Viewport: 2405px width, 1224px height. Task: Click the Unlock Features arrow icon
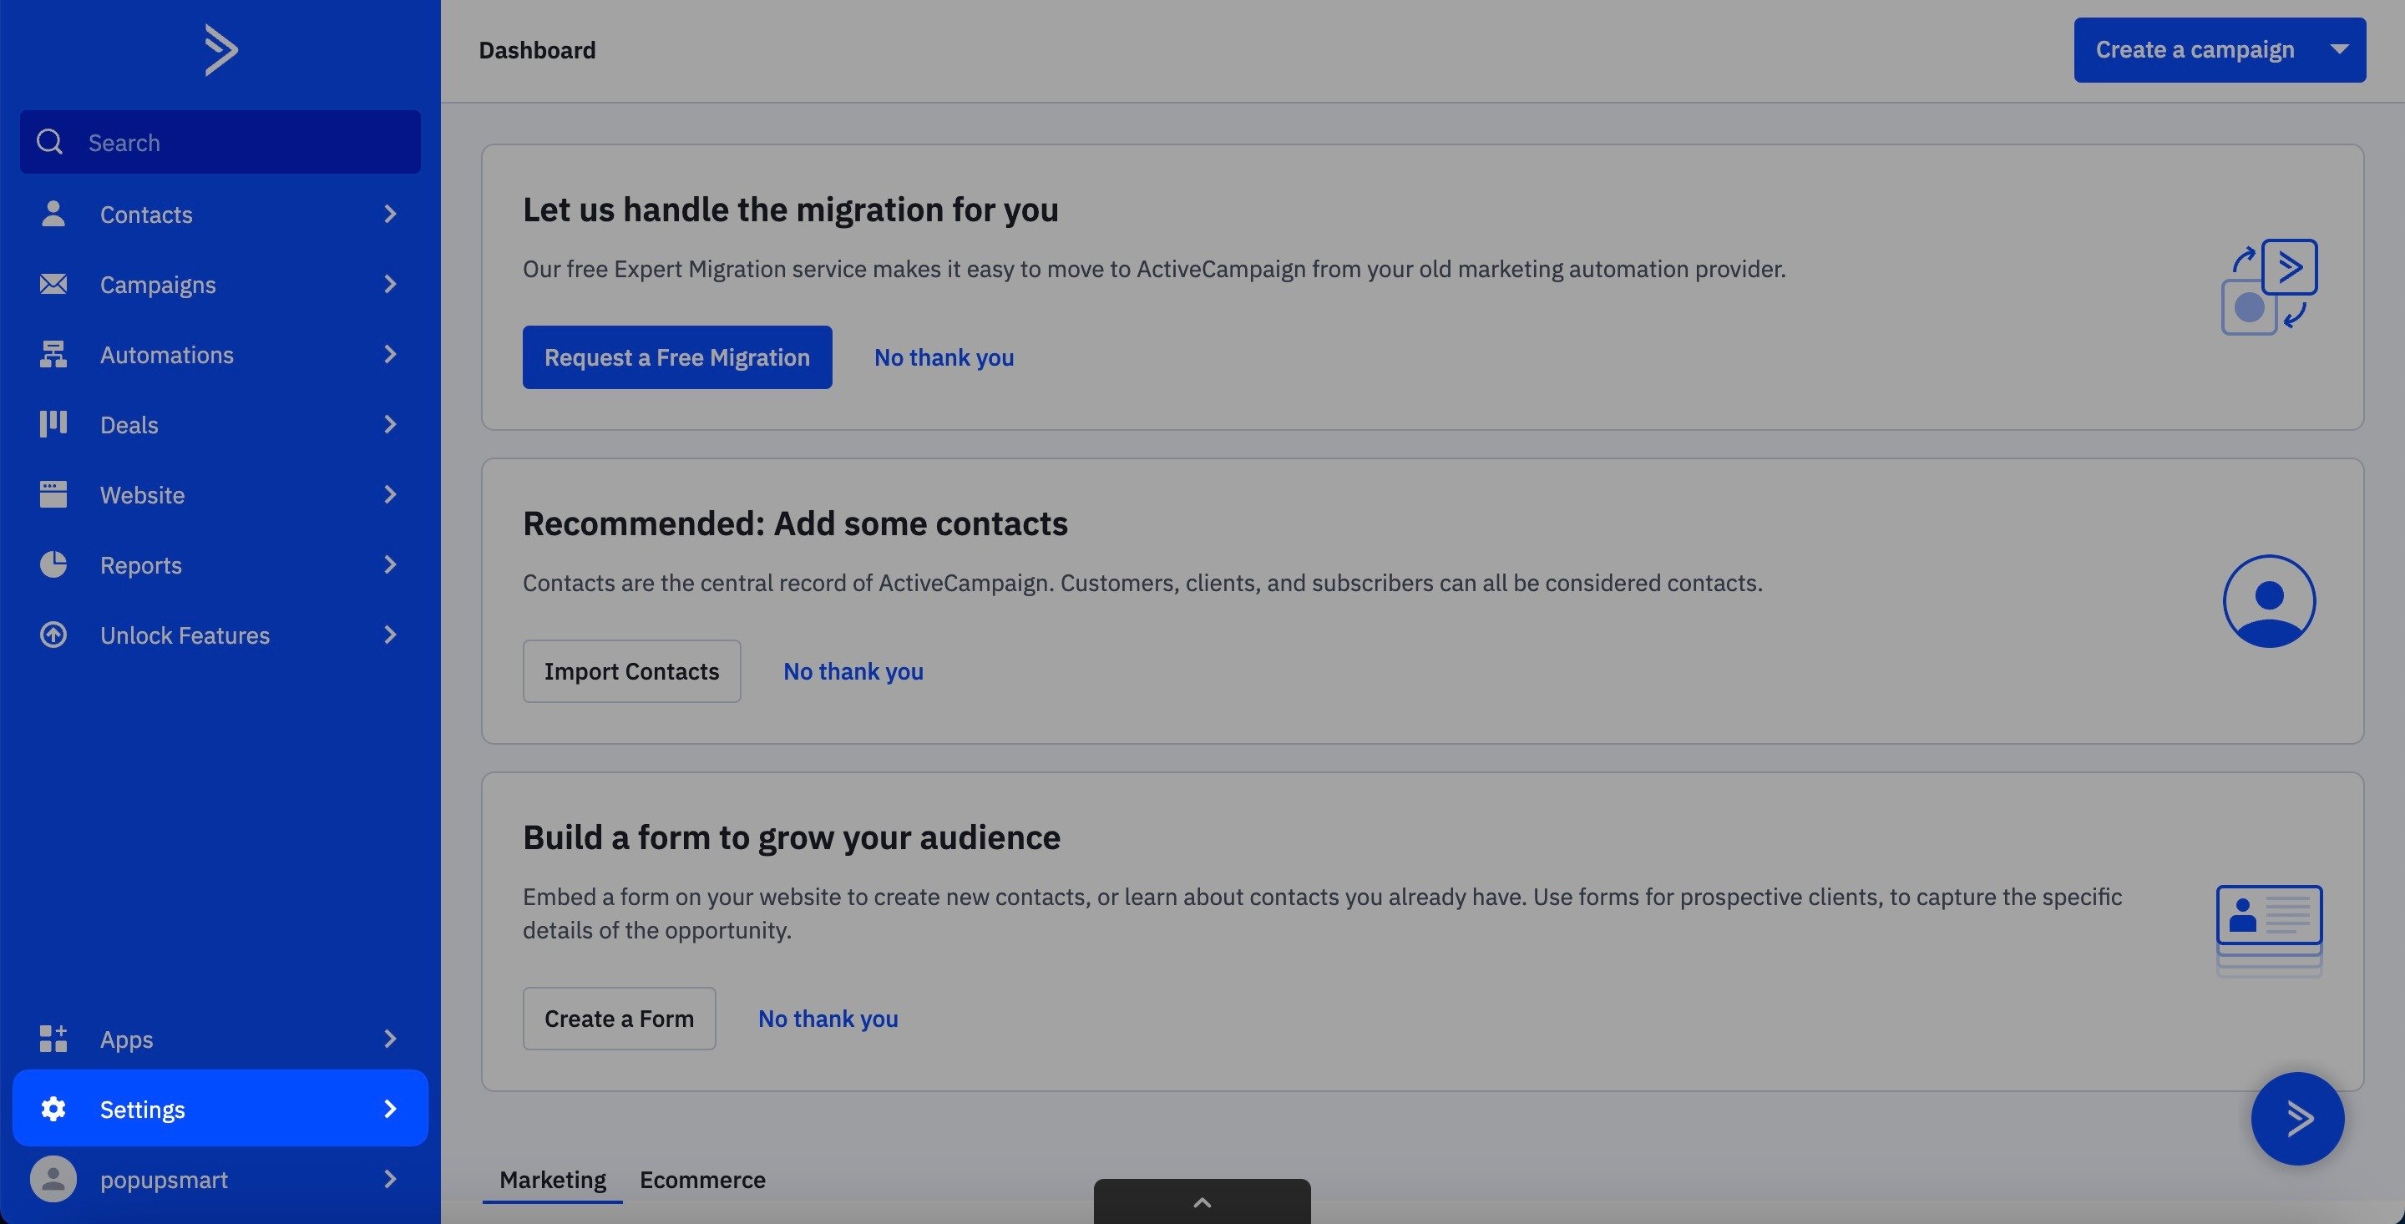pos(53,635)
